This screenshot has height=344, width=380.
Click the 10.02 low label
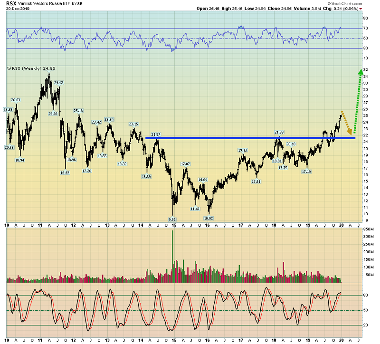pyautogui.click(x=209, y=219)
